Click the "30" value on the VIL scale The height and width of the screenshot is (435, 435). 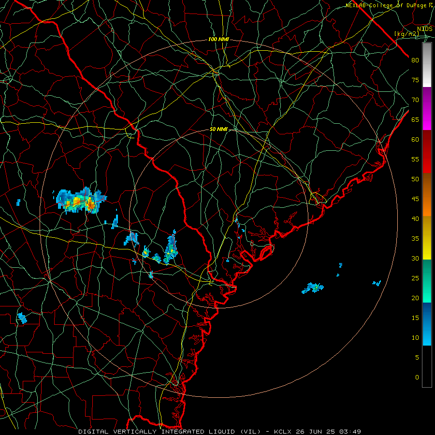pos(415,259)
